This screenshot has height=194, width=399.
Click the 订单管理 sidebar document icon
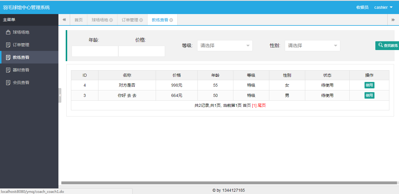[x=8, y=45]
